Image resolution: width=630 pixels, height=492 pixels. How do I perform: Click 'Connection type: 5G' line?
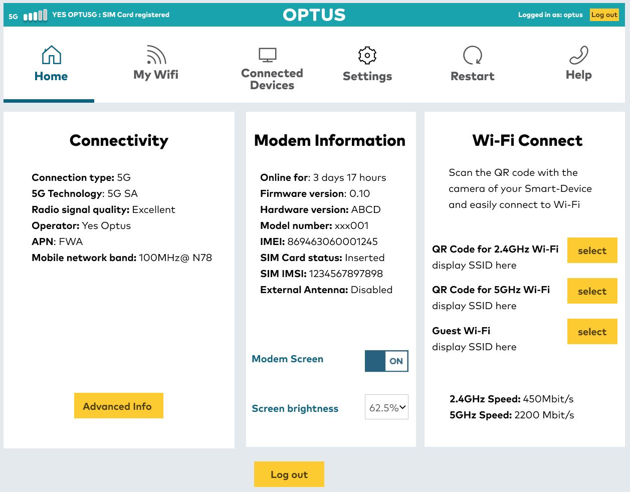pos(81,177)
